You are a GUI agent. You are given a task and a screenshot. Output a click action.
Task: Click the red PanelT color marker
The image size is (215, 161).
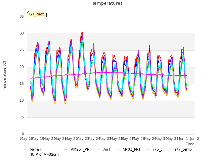pos(26,150)
